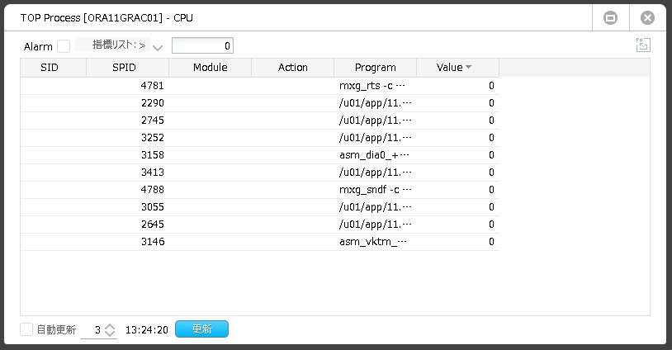672x350 pixels.
Task: Click the Program column header
Action: 376,68
